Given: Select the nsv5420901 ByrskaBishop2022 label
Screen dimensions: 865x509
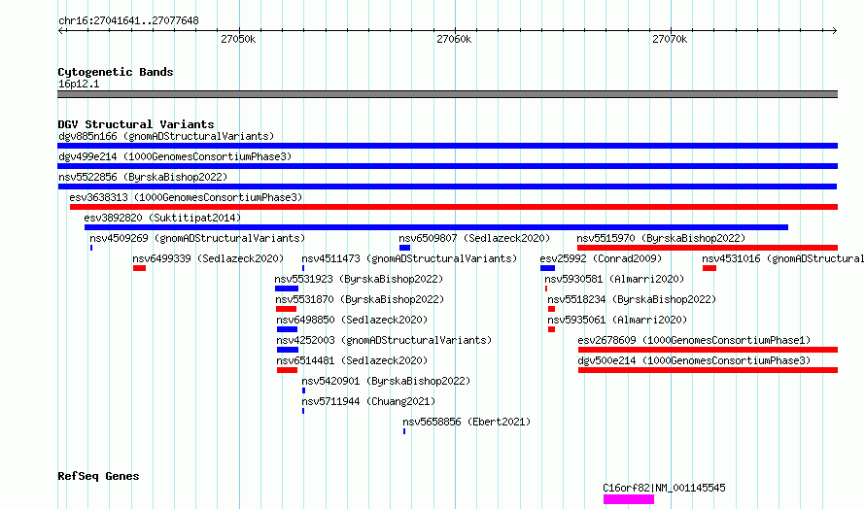Looking at the screenshot, I should tap(386, 381).
